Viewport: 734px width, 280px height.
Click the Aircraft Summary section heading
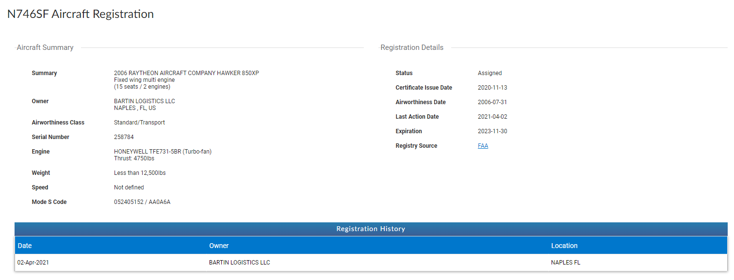(x=45, y=47)
